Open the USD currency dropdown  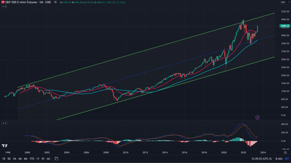[284, 2]
